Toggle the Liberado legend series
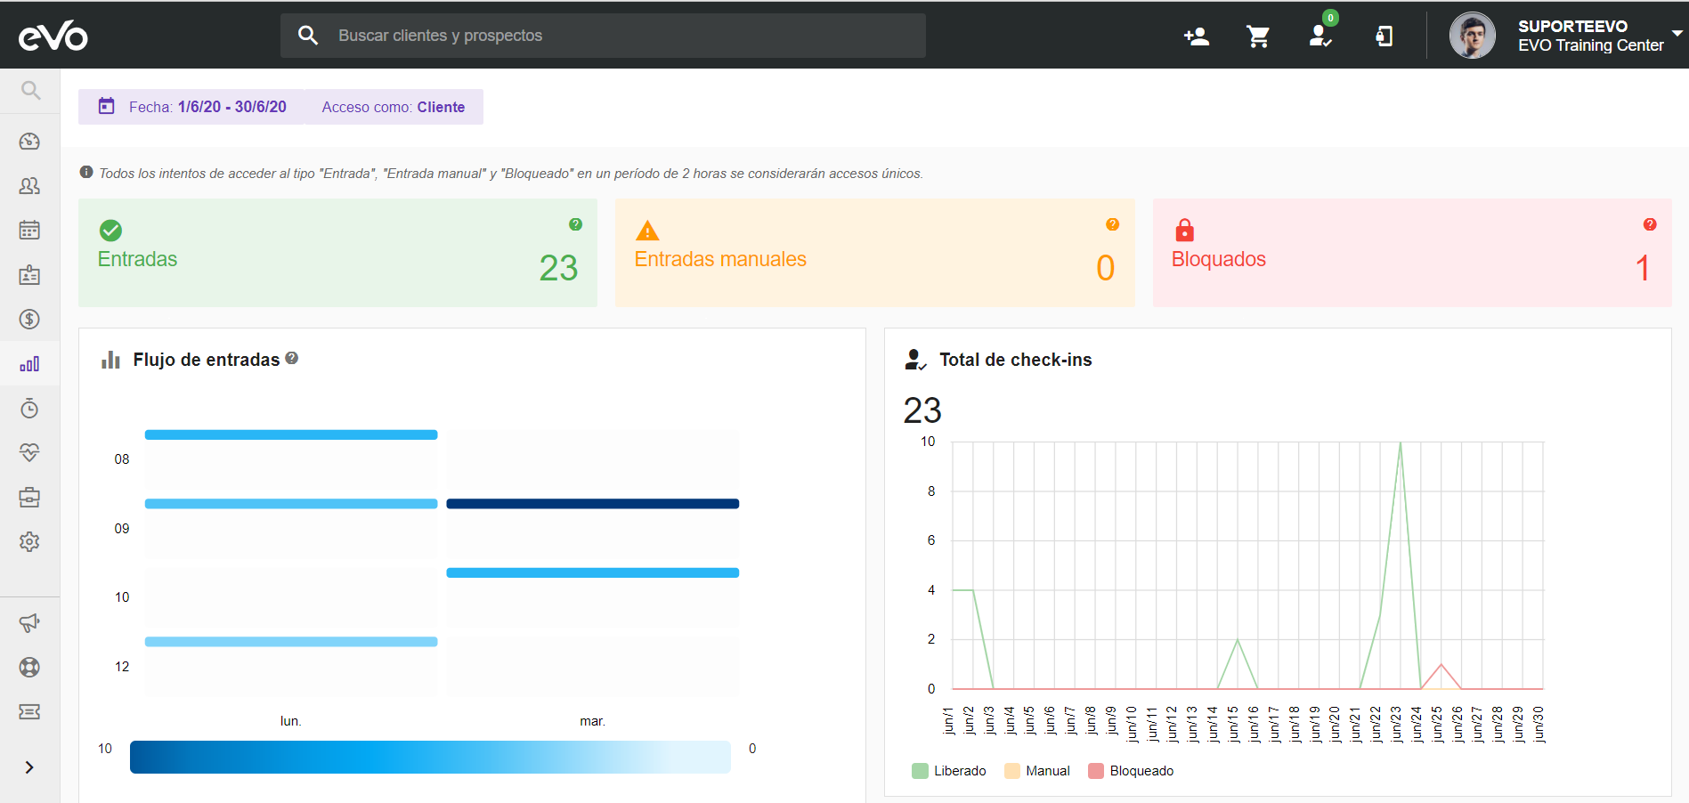Screen dimensions: 1689x803 [x=949, y=771]
